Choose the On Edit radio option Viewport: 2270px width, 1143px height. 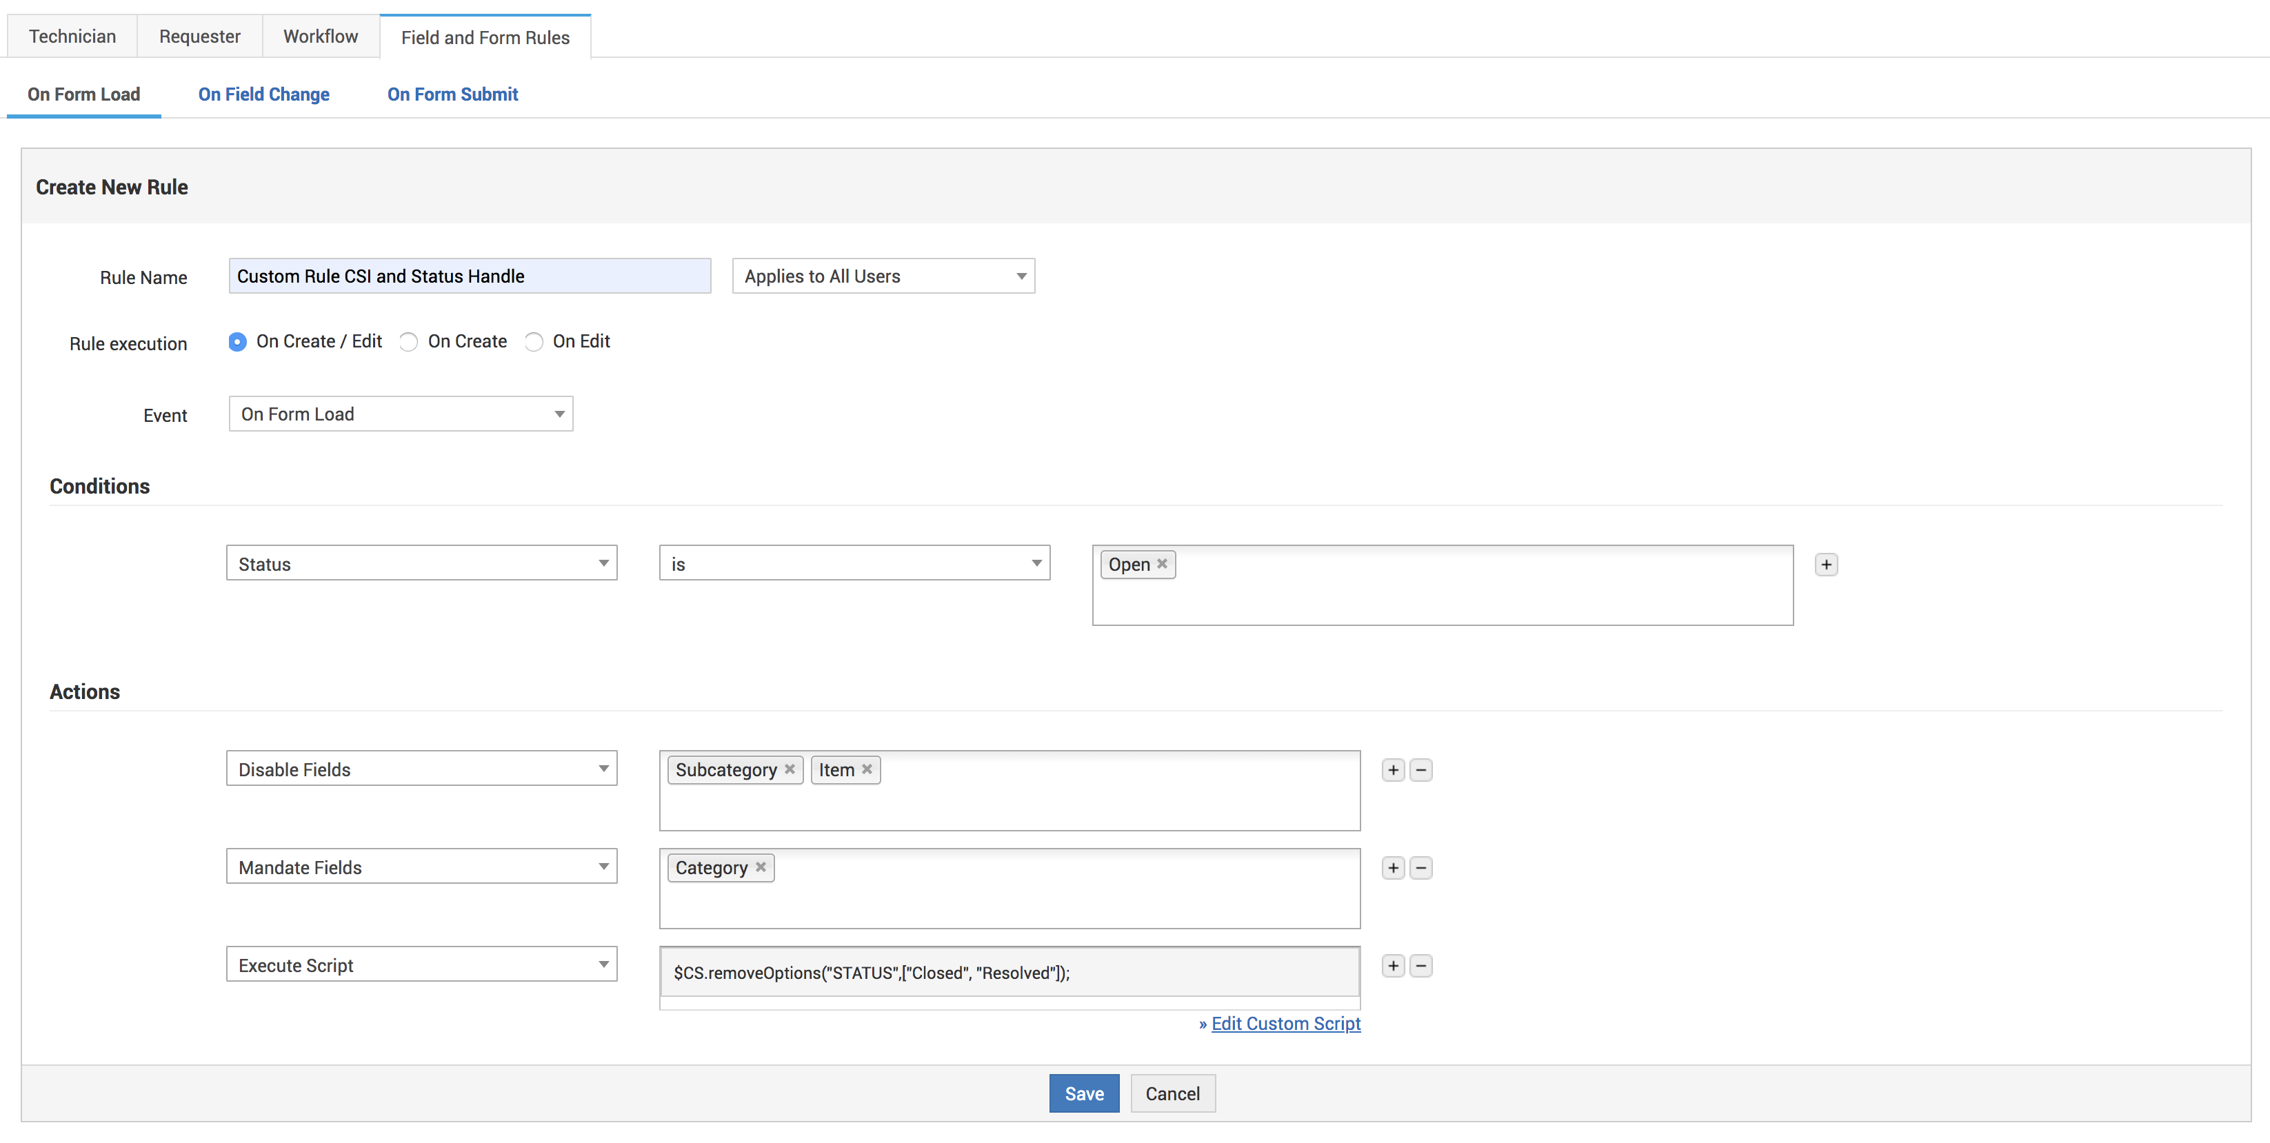(534, 342)
